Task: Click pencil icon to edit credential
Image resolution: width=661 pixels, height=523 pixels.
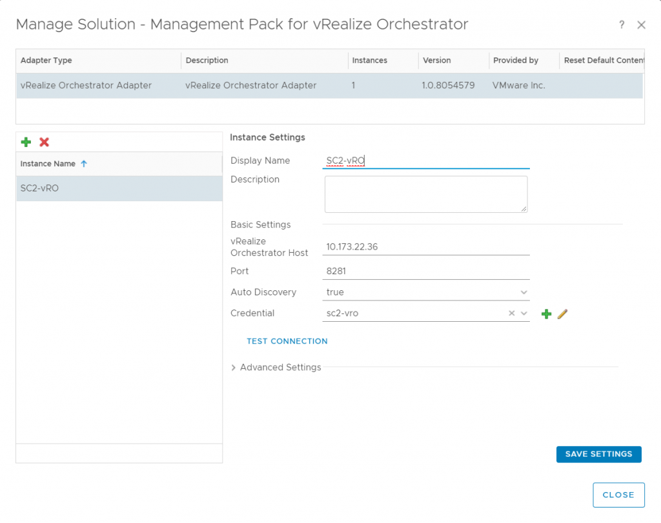Action: (x=562, y=314)
